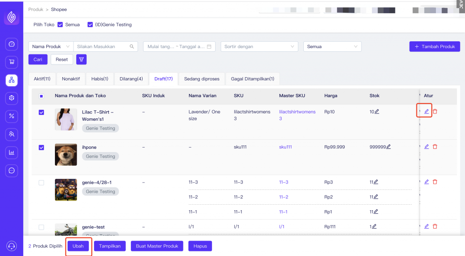465x256 pixels.
Task: Toggle the Semua store checkbox
Action: click(x=60, y=25)
